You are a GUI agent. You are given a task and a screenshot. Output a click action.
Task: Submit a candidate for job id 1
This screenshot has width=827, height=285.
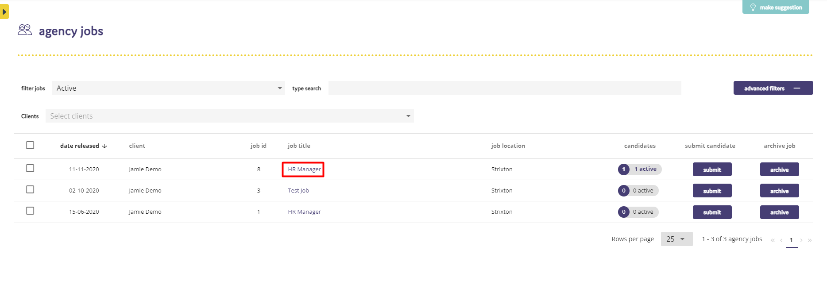point(712,212)
